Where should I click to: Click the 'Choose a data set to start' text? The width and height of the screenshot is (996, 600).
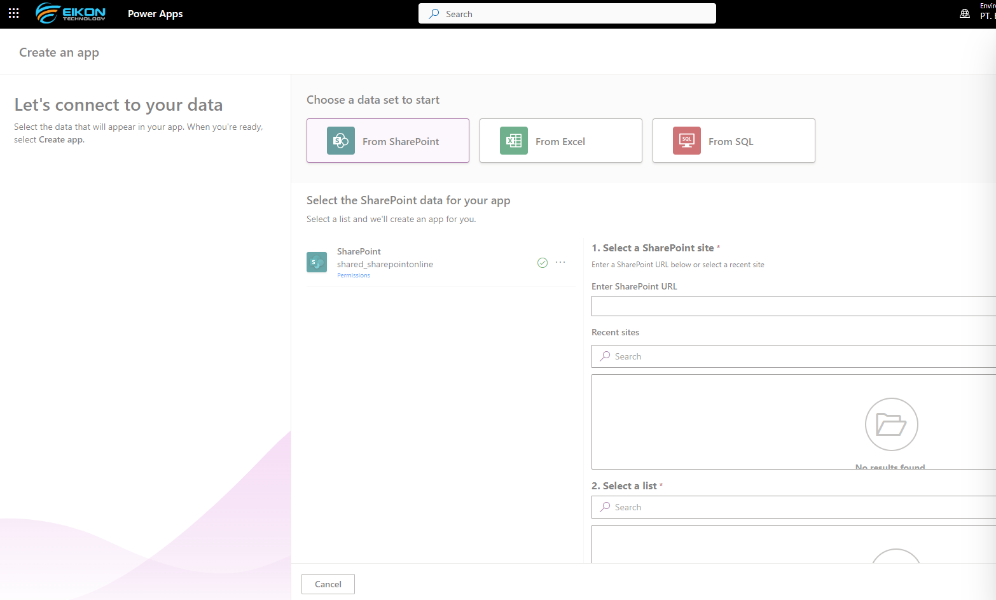click(373, 100)
